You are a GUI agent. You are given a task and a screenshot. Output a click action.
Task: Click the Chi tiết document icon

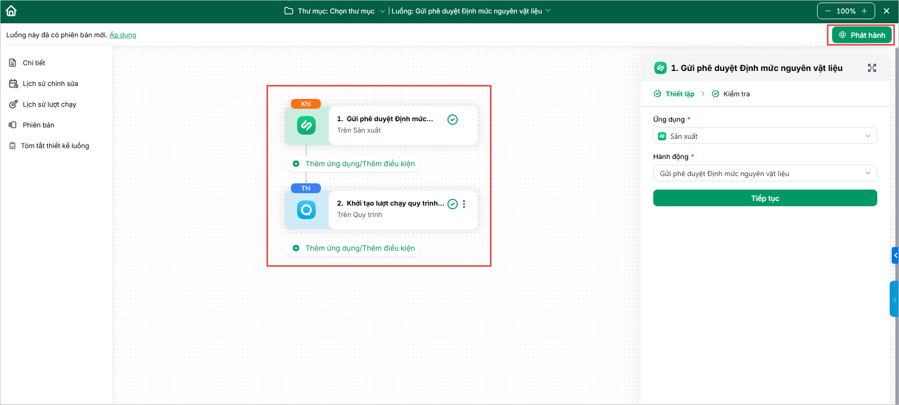coord(13,63)
